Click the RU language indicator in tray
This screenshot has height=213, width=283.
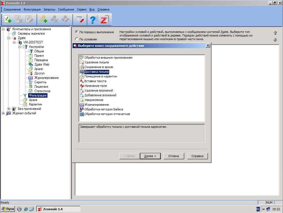(258, 209)
